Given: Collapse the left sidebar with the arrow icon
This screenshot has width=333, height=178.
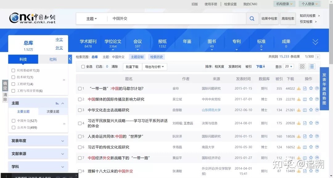Looking at the screenshot, I should [70, 59].
